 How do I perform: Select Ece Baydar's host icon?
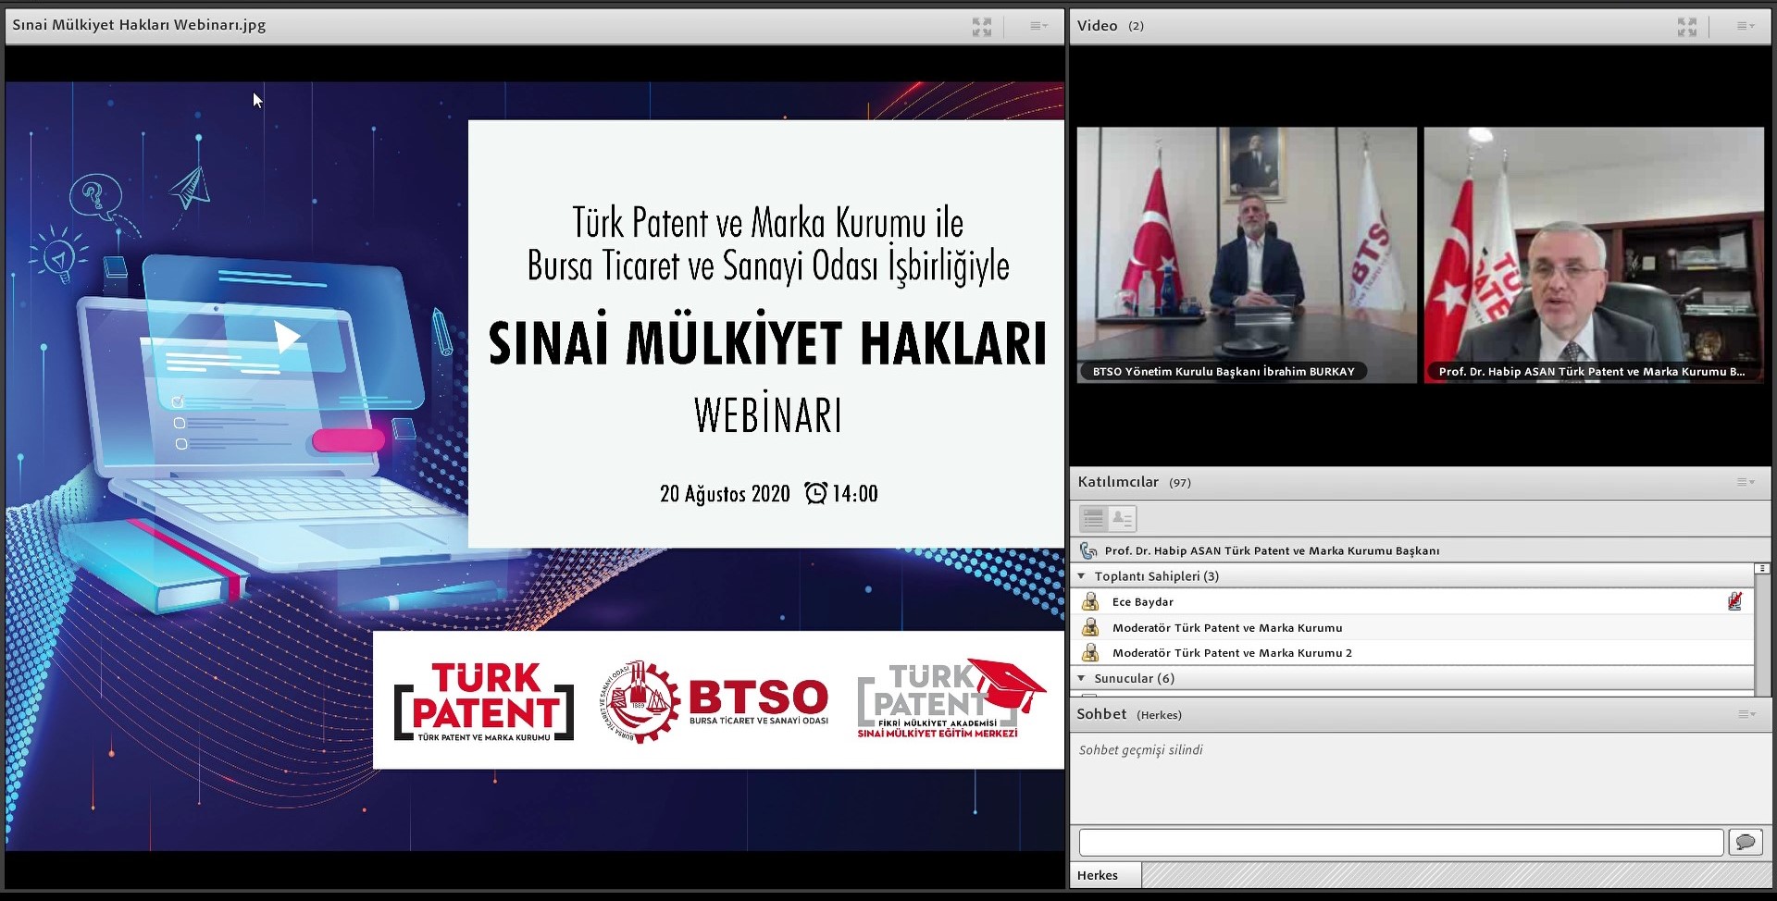1091,601
